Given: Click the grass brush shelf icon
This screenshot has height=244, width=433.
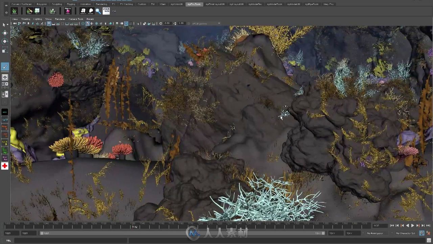Looking at the screenshot, I should pyautogui.click(x=29, y=11).
